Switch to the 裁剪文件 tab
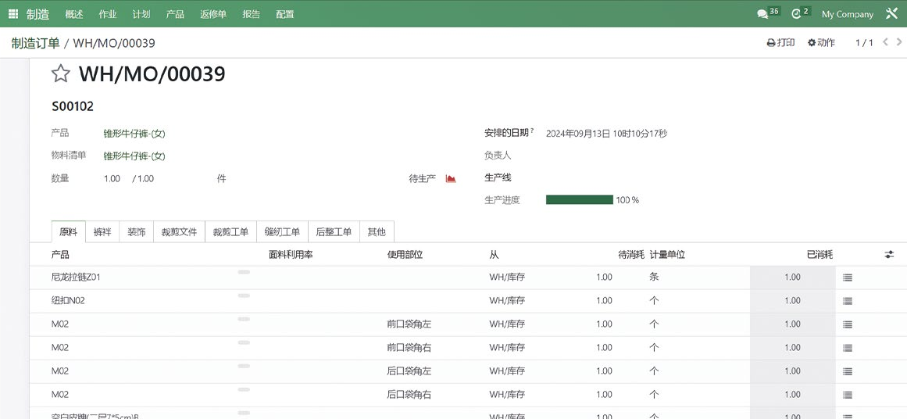Screen dimensions: 907x419 180,232
